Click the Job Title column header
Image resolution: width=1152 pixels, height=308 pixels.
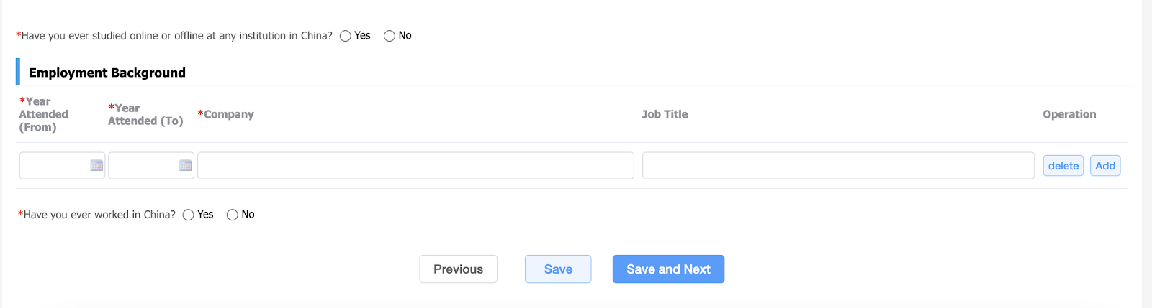tap(665, 114)
